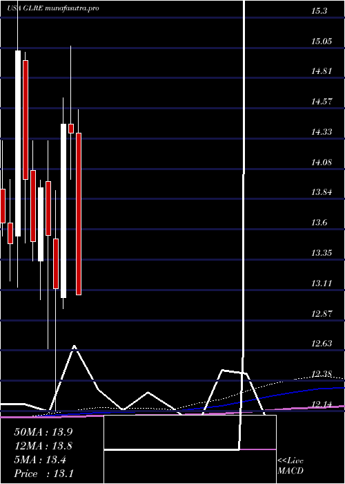Click the 14.57 price axis label
This screenshot has height=484, width=345.
point(322,102)
